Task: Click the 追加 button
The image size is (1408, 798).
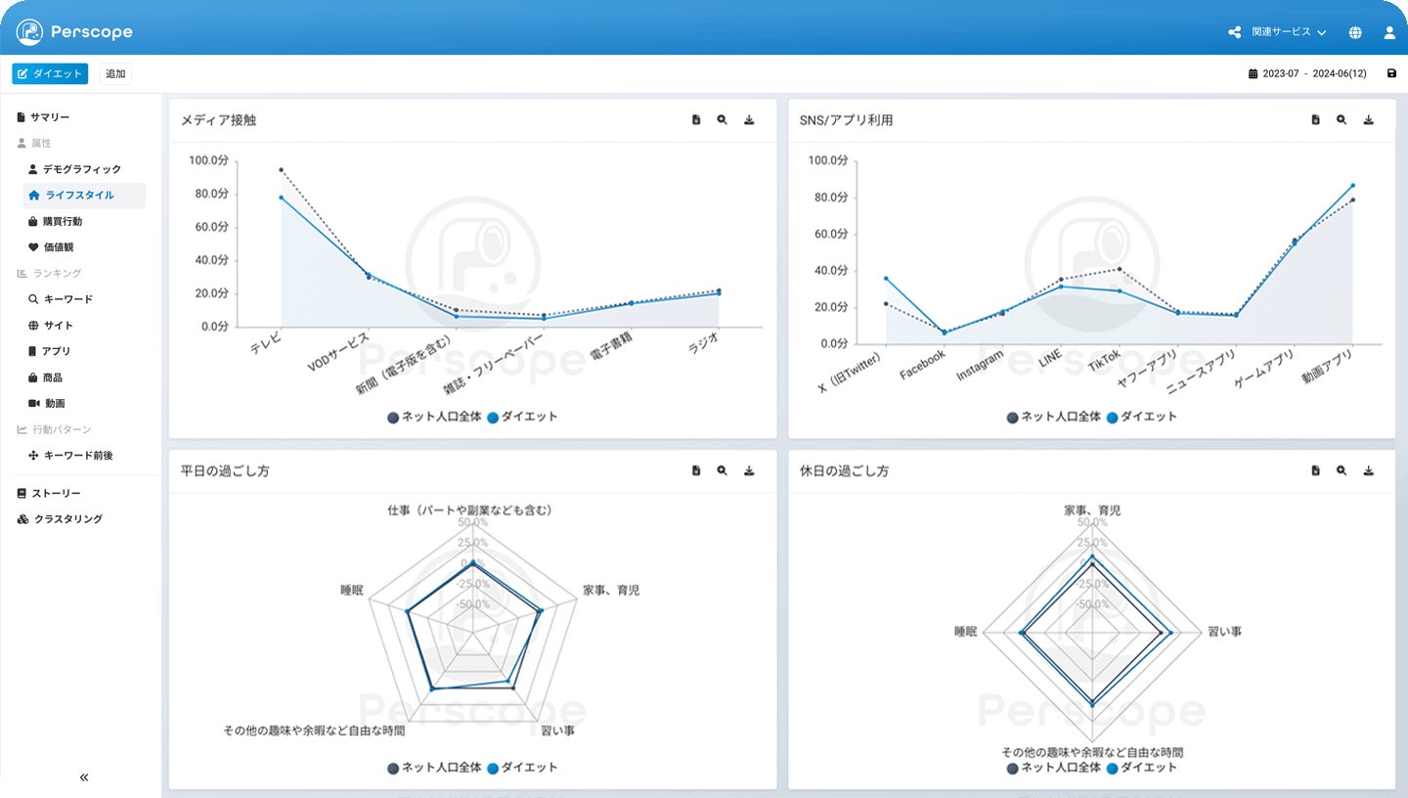Action: 115,73
